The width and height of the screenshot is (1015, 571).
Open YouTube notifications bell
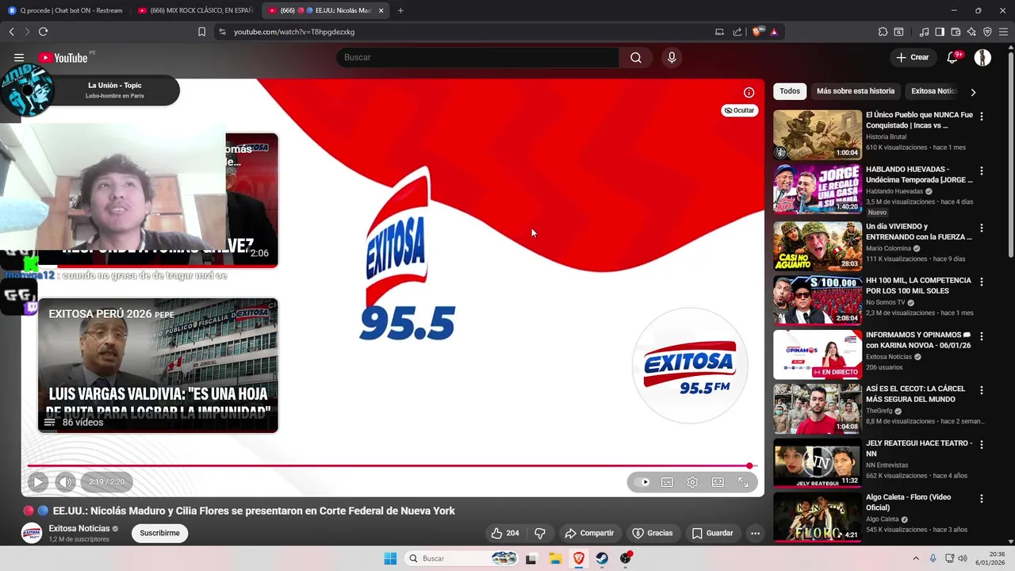tap(953, 57)
